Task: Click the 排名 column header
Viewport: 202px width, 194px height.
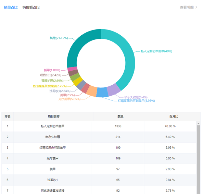Action: [x=8, y=116]
